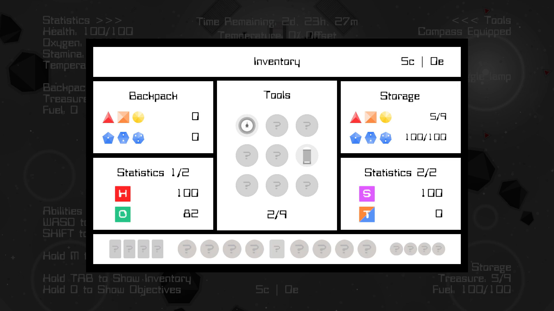Click the red Health H icon
Viewport: 554px width, 311px height.
[x=123, y=194]
